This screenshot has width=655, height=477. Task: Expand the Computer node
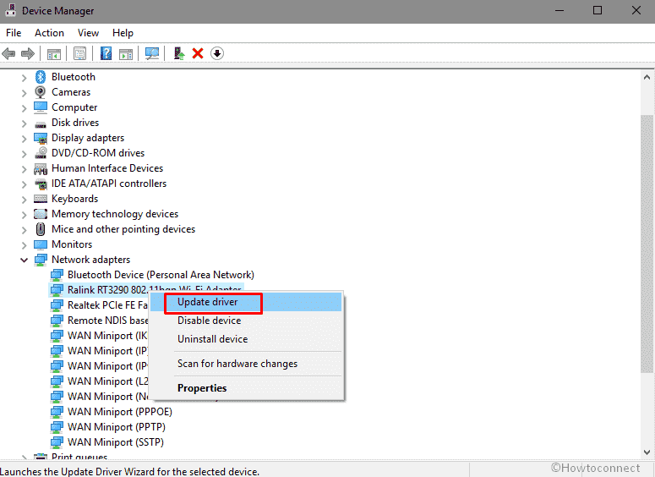24,108
